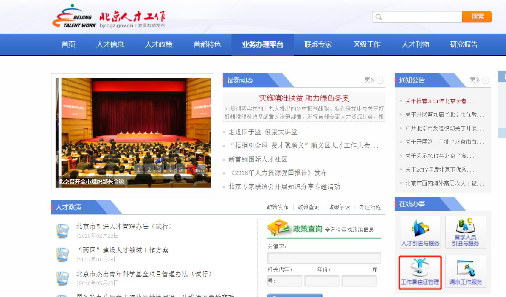
Task: Click the 人才政策 section header
Action: (x=69, y=207)
